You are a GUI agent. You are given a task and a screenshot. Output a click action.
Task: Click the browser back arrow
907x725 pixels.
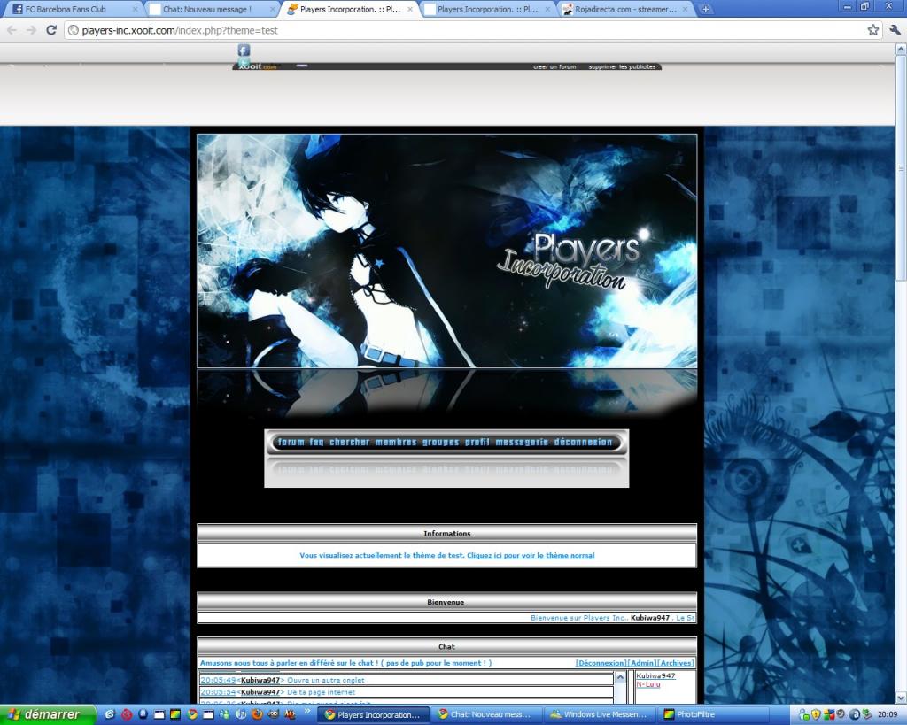tap(12, 30)
